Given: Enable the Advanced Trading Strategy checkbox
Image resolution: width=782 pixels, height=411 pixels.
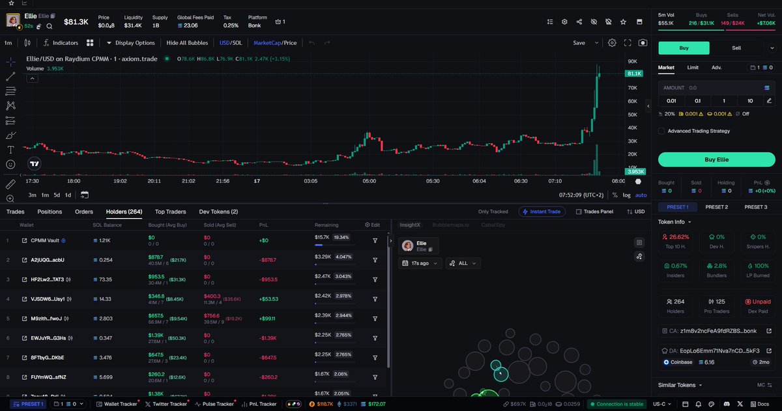Looking at the screenshot, I should pos(661,131).
